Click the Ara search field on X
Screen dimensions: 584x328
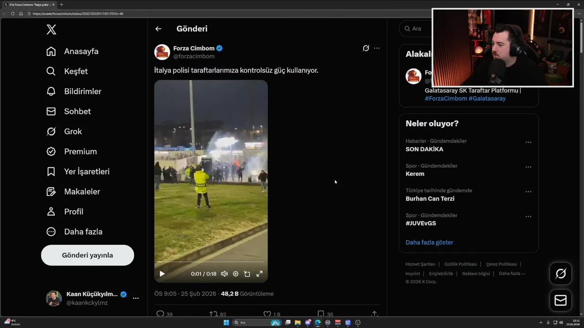tap(416, 29)
